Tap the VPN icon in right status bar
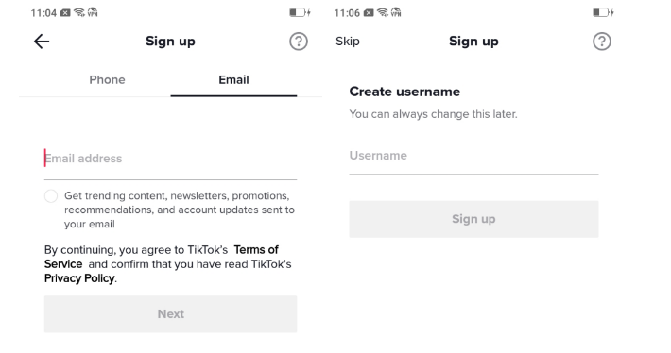The image size is (671, 353). pos(396,12)
